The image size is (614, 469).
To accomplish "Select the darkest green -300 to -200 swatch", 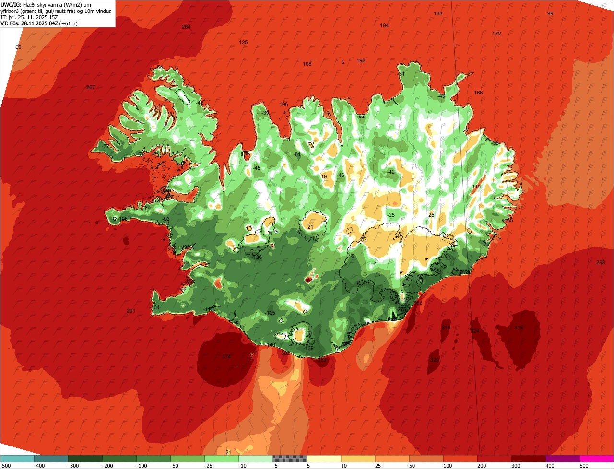I will pos(85,458).
